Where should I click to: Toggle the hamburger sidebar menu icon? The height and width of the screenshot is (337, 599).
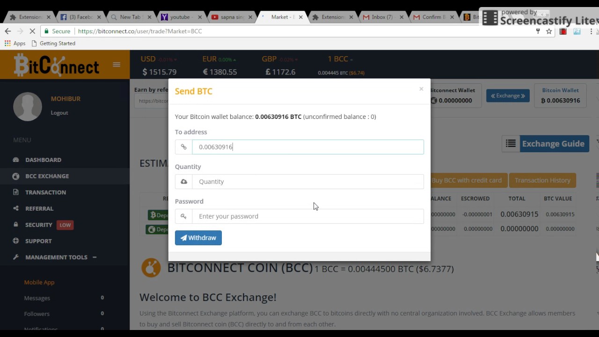(117, 65)
